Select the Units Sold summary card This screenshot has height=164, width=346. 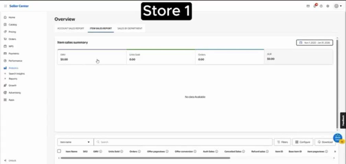point(161,57)
